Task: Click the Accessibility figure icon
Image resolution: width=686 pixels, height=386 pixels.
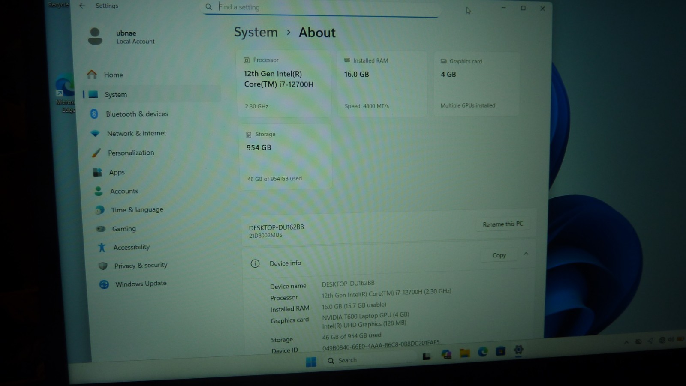Action: [102, 247]
